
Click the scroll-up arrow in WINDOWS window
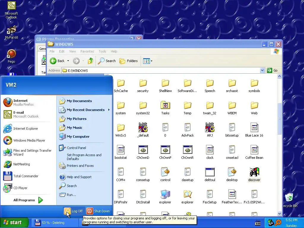click(279, 76)
